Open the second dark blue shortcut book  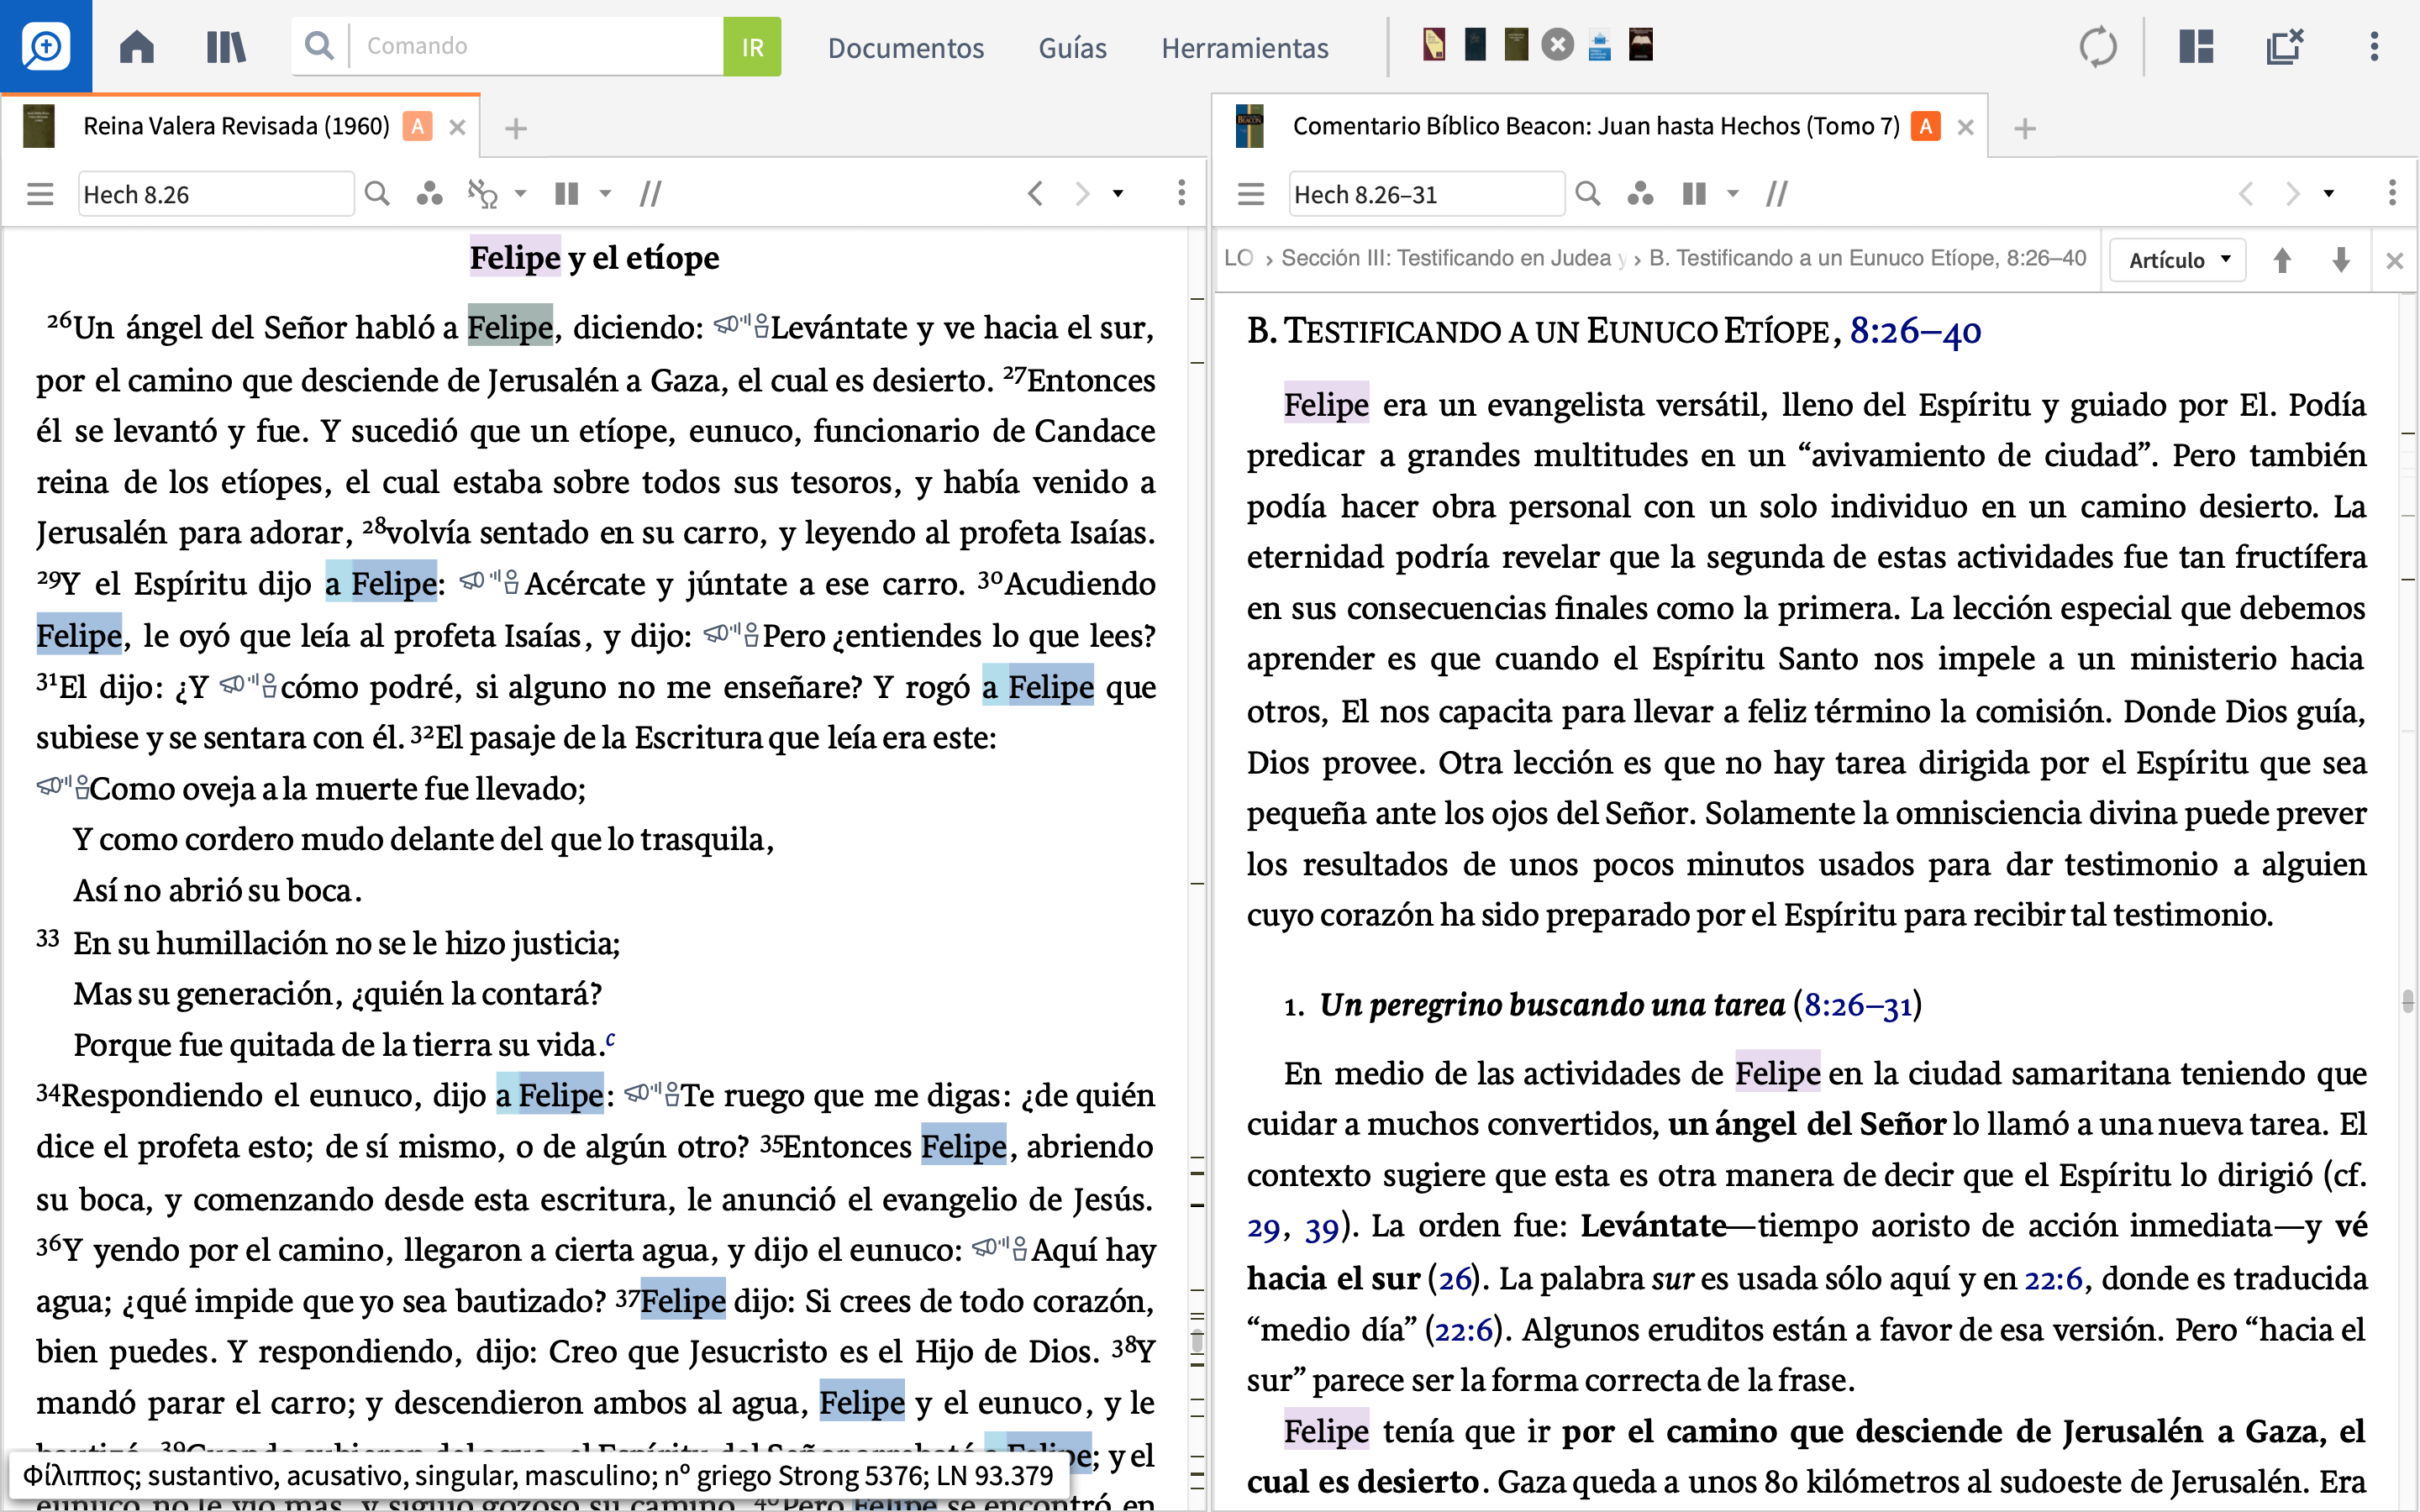[1475, 45]
